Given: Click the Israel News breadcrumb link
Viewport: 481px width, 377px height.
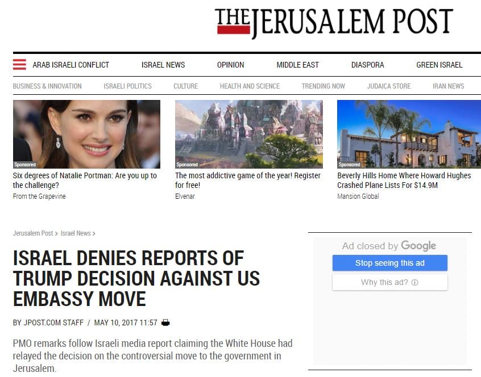Looking at the screenshot, I should tap(76, 233).
